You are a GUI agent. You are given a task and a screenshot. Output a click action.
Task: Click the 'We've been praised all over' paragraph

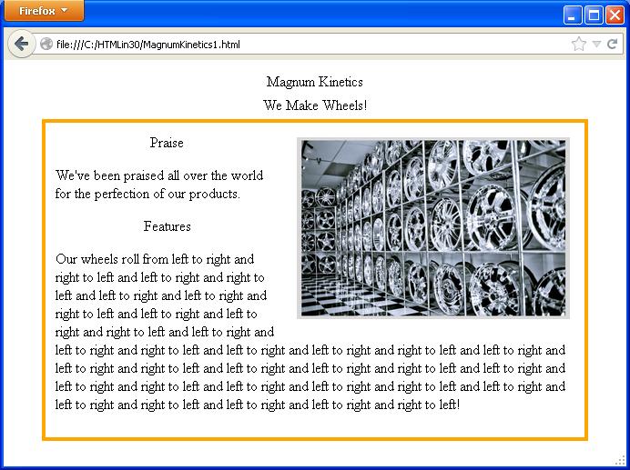click(159, 185)
